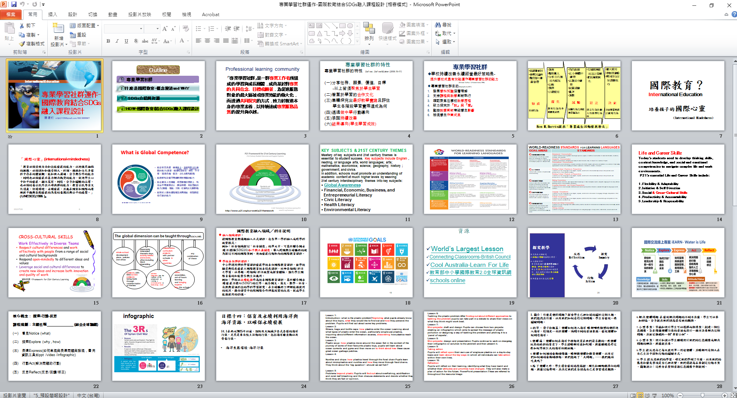The width and height of the screenshot is (737, 398).
Task: Open the 插入 (Insert) ribbon tab
Action: click(52, 15)
